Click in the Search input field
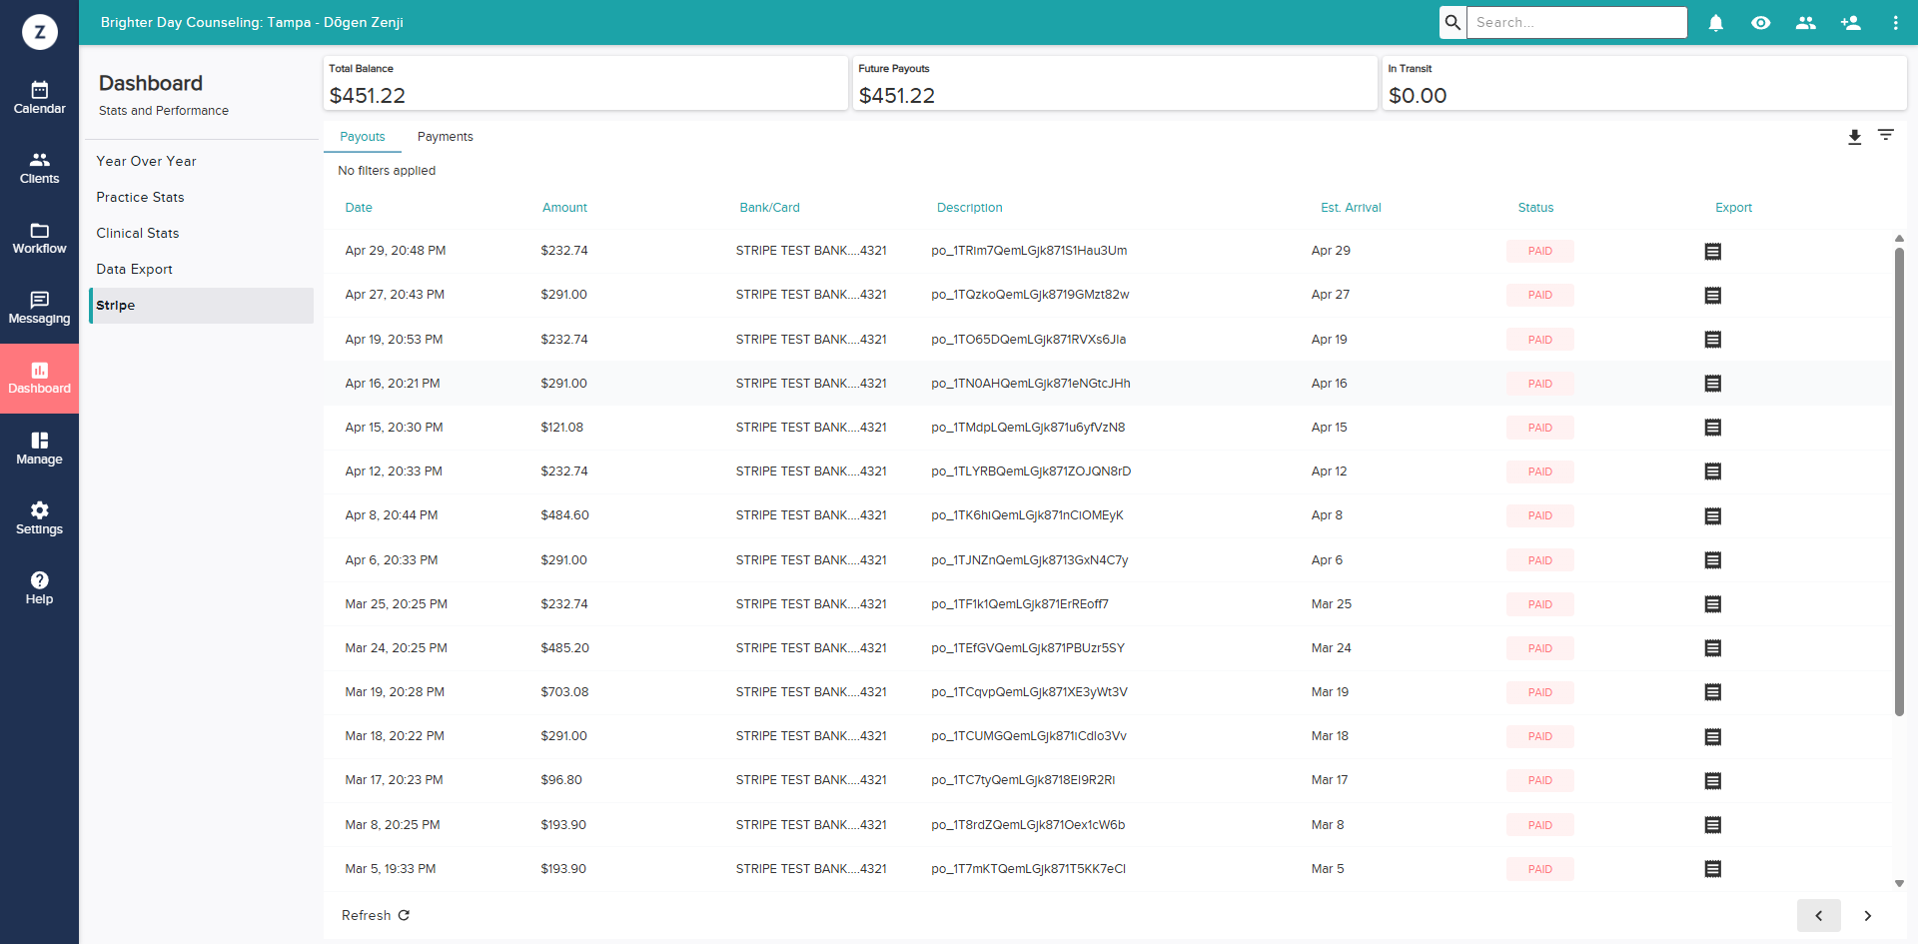This screenshot has width=1918, height=944. tap(1576, 22)
